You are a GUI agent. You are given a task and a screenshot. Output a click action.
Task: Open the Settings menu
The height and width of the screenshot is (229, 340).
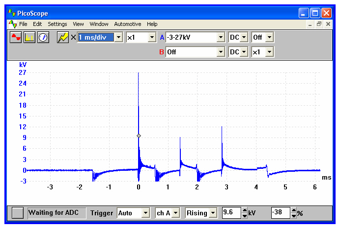click(57, 24)
